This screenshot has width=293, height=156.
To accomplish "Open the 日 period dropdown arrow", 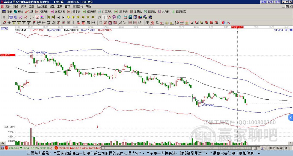I will [7, 17].
